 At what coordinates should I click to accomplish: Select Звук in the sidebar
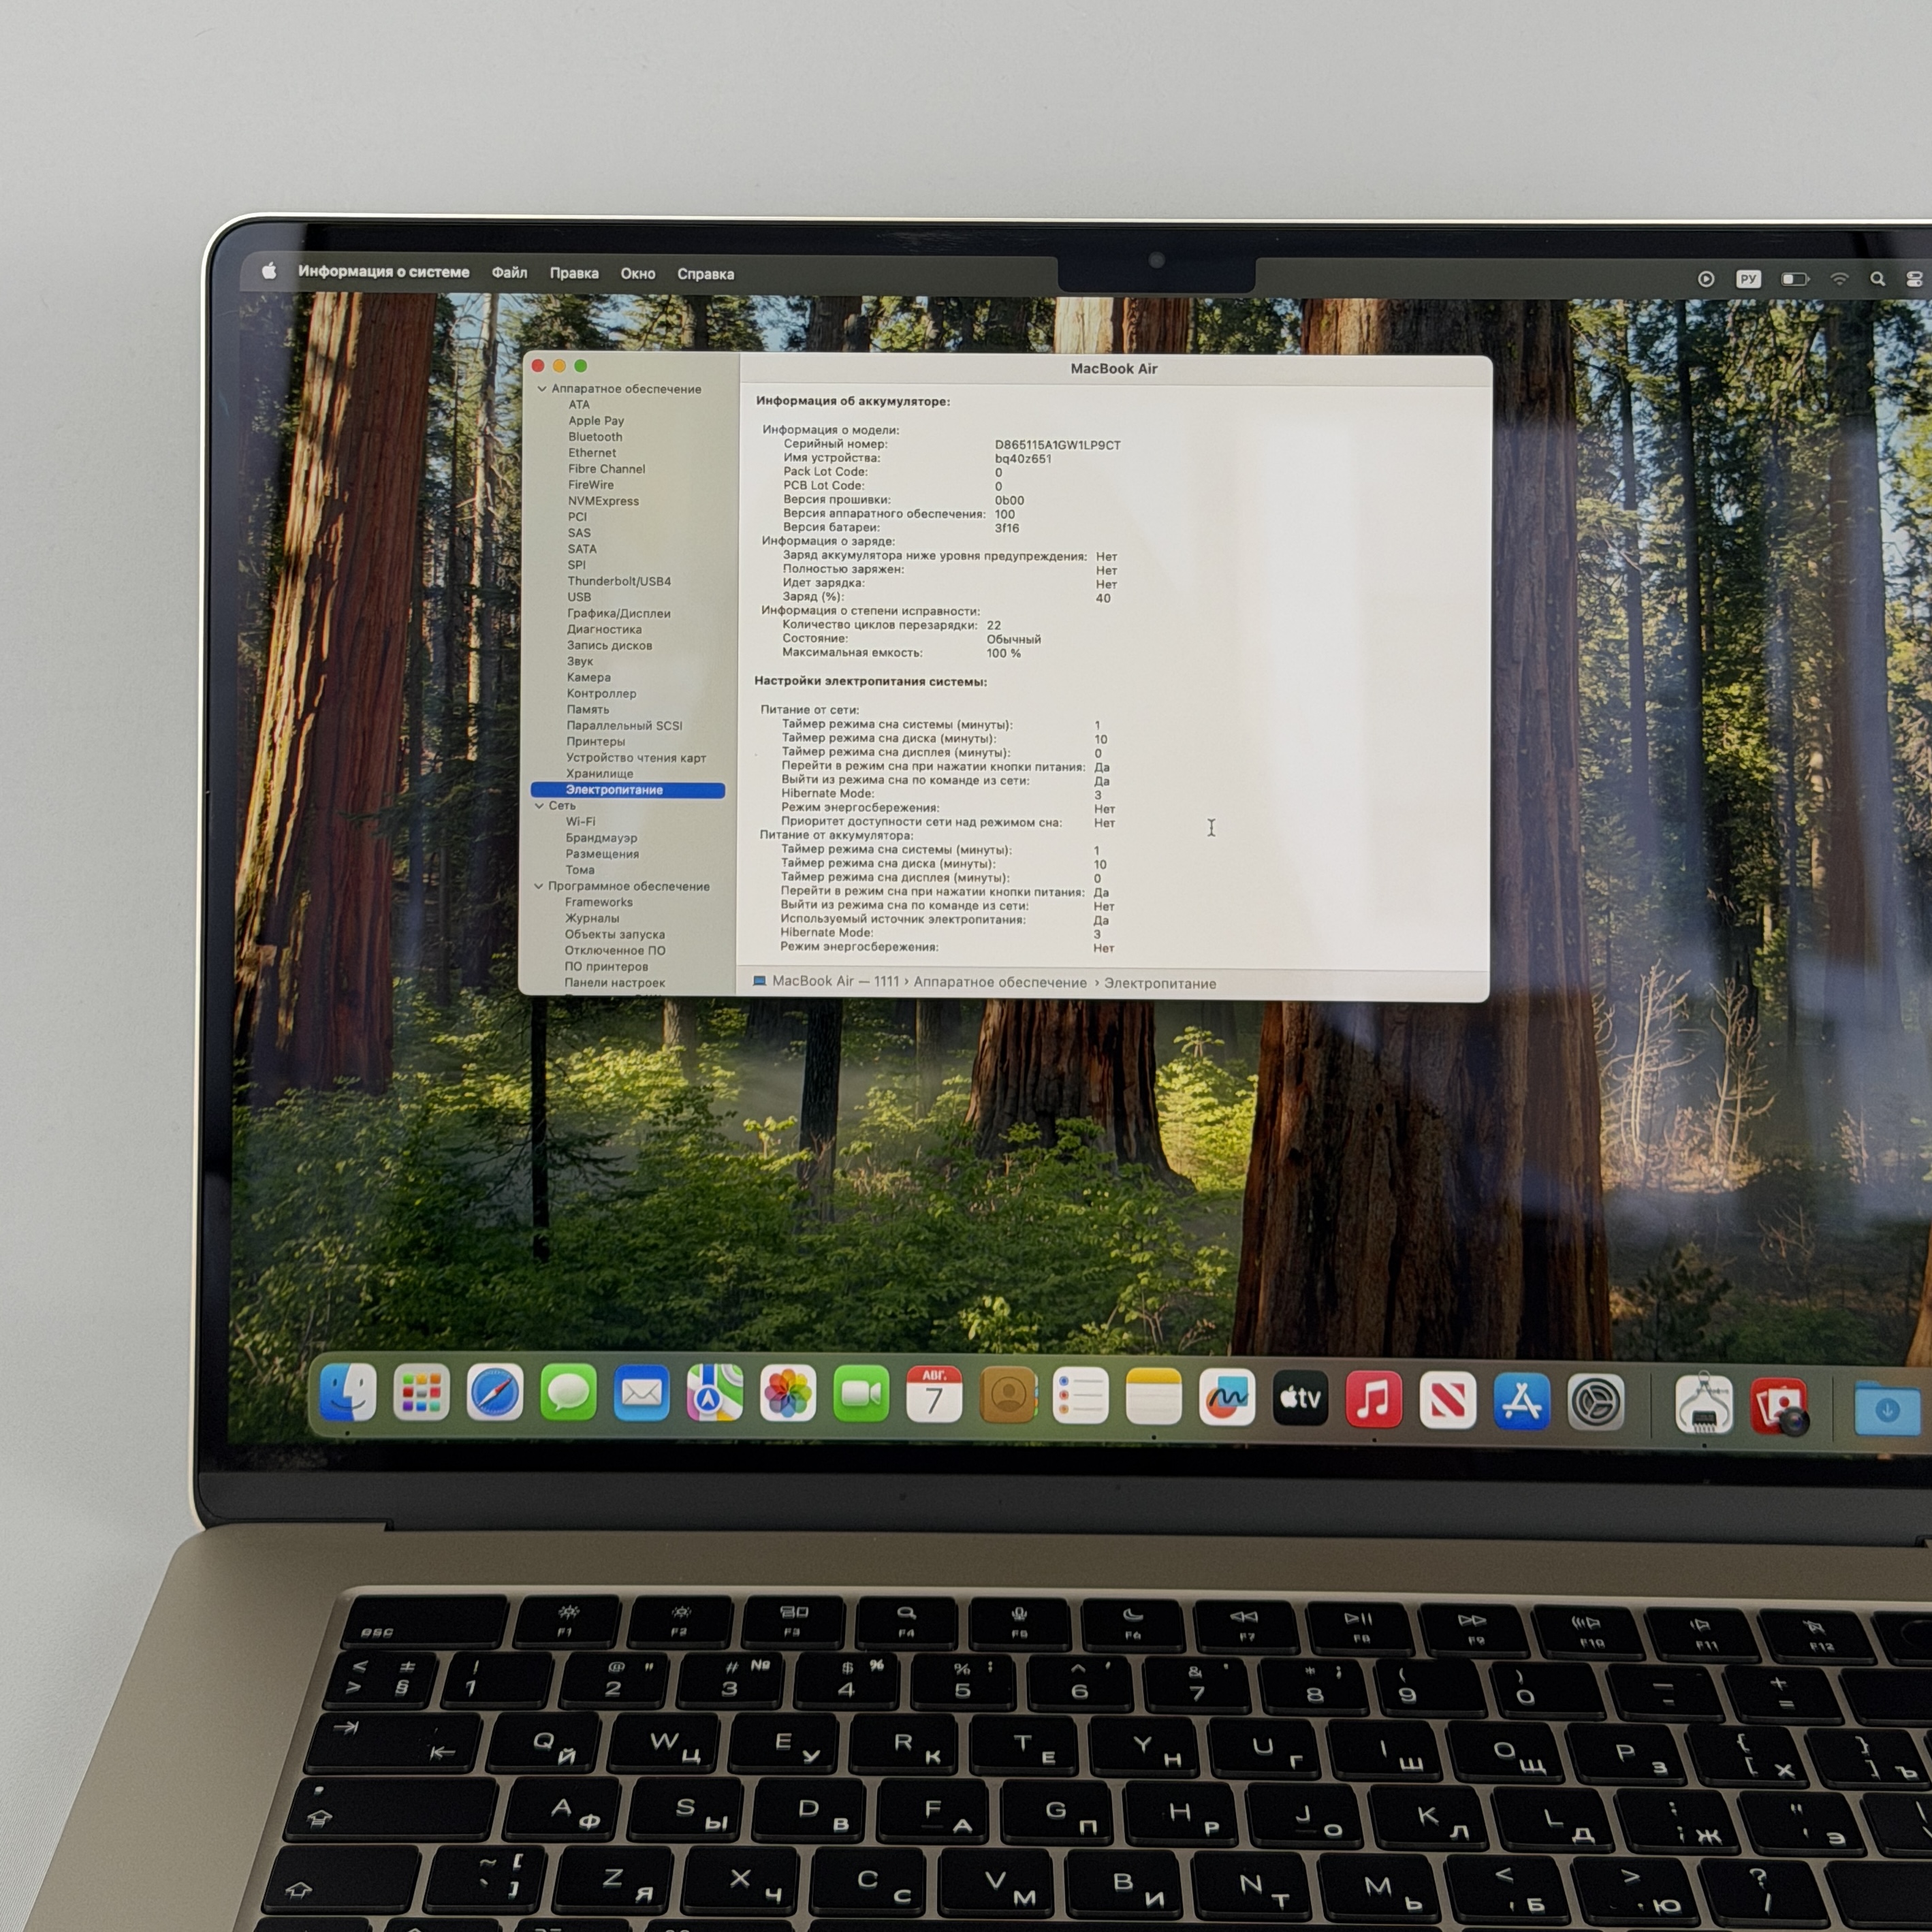[580, 661]
